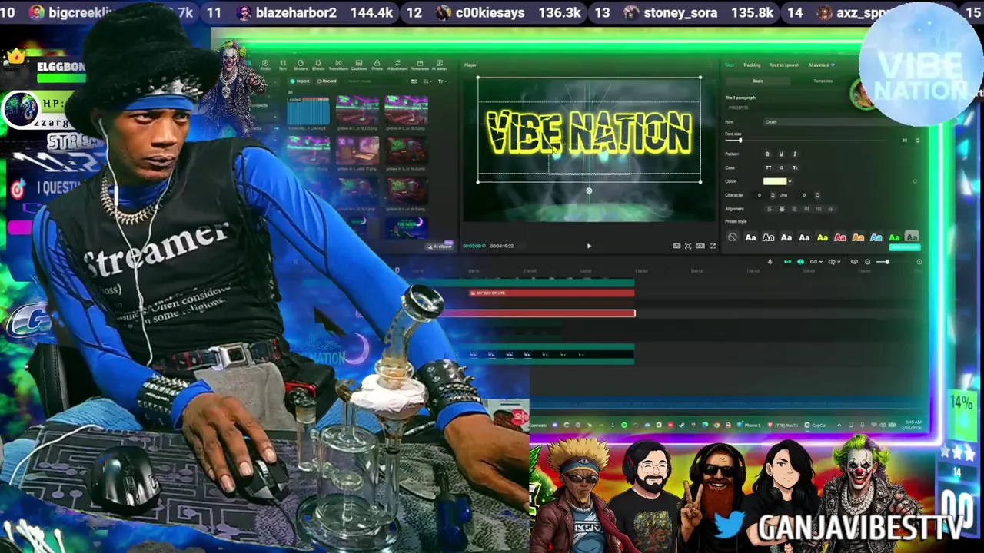
Task: Select the no-style preset icon
Action: (733, 237)
